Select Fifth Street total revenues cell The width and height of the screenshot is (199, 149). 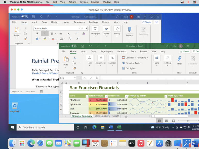pos(98,100)
